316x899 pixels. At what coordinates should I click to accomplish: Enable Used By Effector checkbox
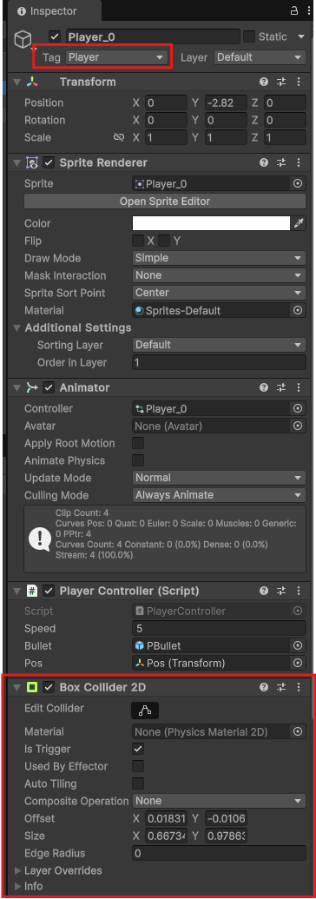[x=138, y=766]
